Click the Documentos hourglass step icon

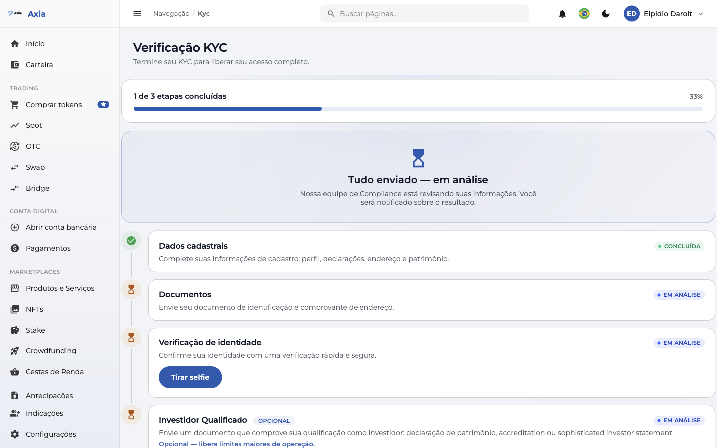[131, 289]
